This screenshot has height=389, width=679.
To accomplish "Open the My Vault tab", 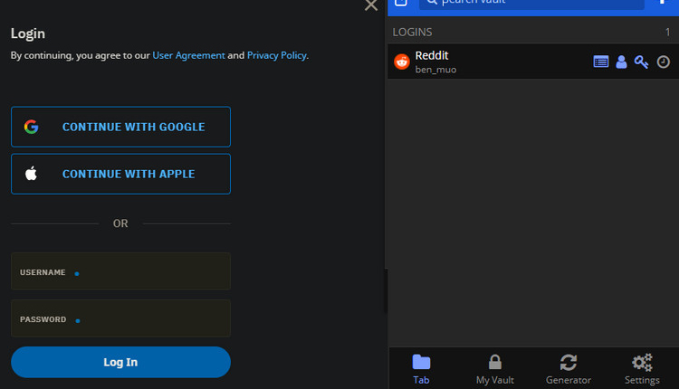I will [494, 368].
